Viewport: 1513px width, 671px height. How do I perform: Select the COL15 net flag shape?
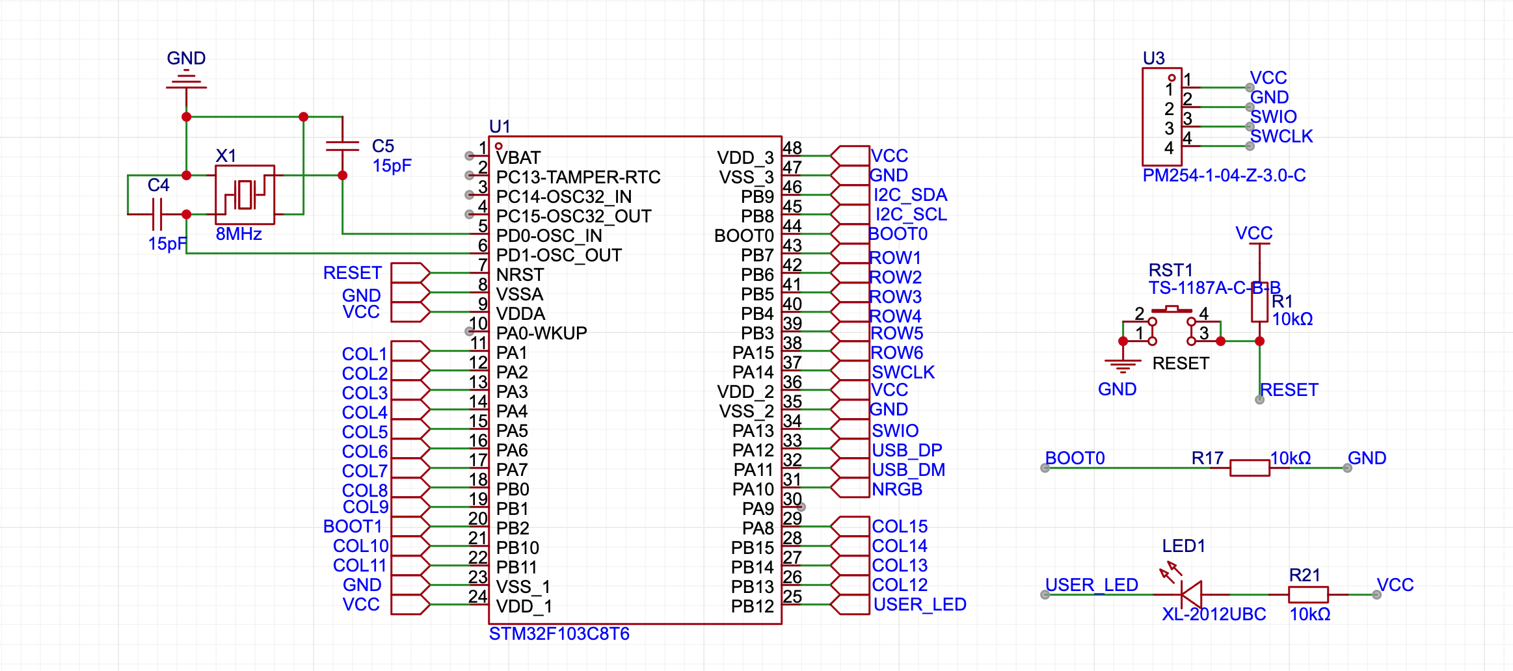(850, 526)
